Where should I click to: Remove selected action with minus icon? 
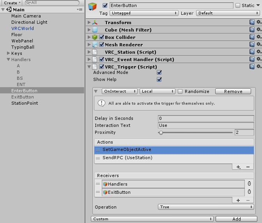248,167
